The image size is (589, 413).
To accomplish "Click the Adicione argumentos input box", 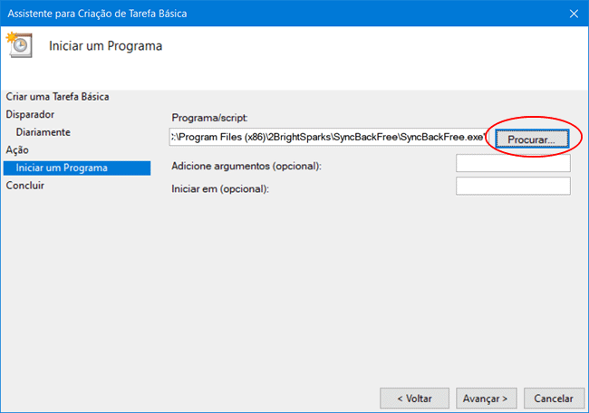I will (513, 164).
